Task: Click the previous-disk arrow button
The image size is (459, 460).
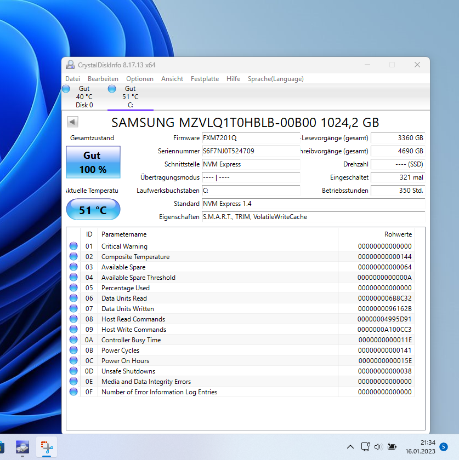Action: [x=72, y=122]
